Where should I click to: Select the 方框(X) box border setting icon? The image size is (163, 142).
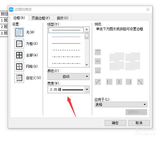pyautogui.click(x=19, y=44)
